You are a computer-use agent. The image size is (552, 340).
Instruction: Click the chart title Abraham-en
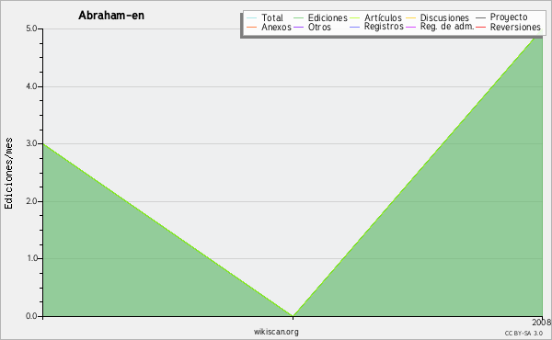111,16
